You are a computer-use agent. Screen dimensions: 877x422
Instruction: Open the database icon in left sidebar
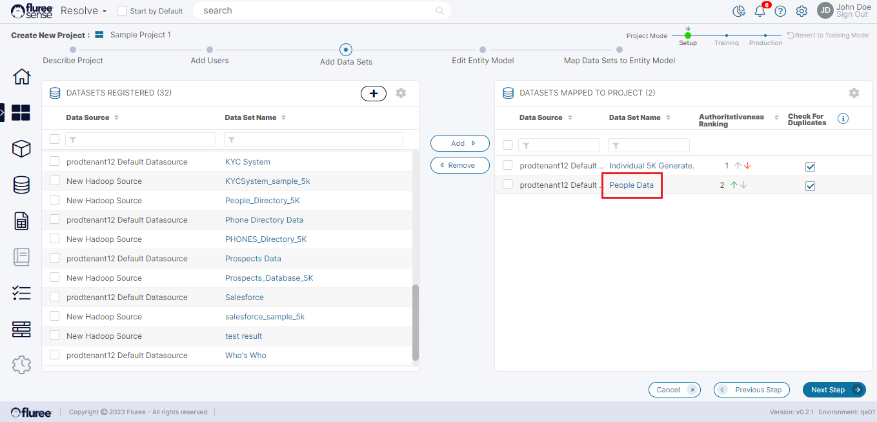click(21, 185)
